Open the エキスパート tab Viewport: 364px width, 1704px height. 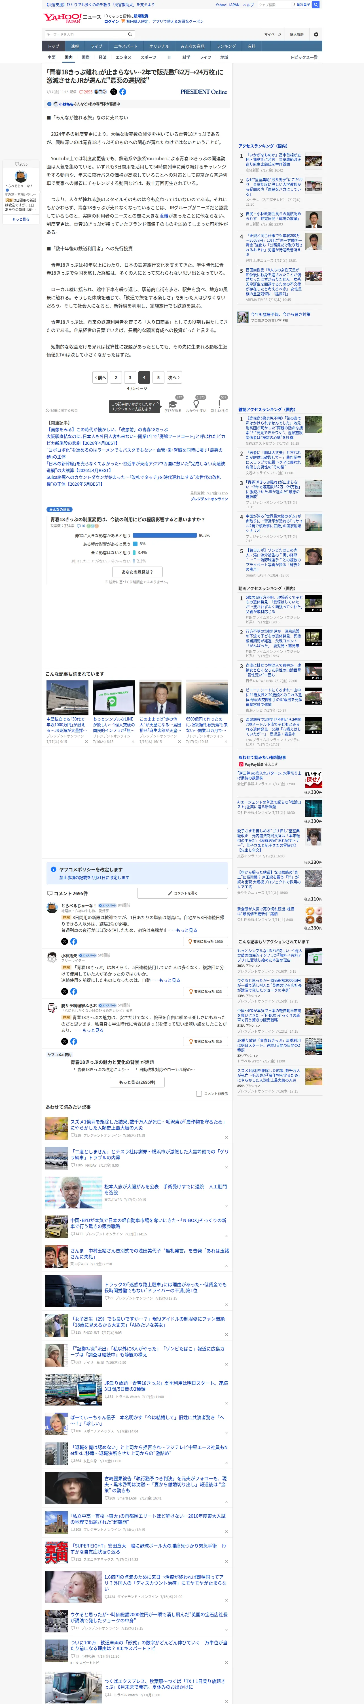126,46
